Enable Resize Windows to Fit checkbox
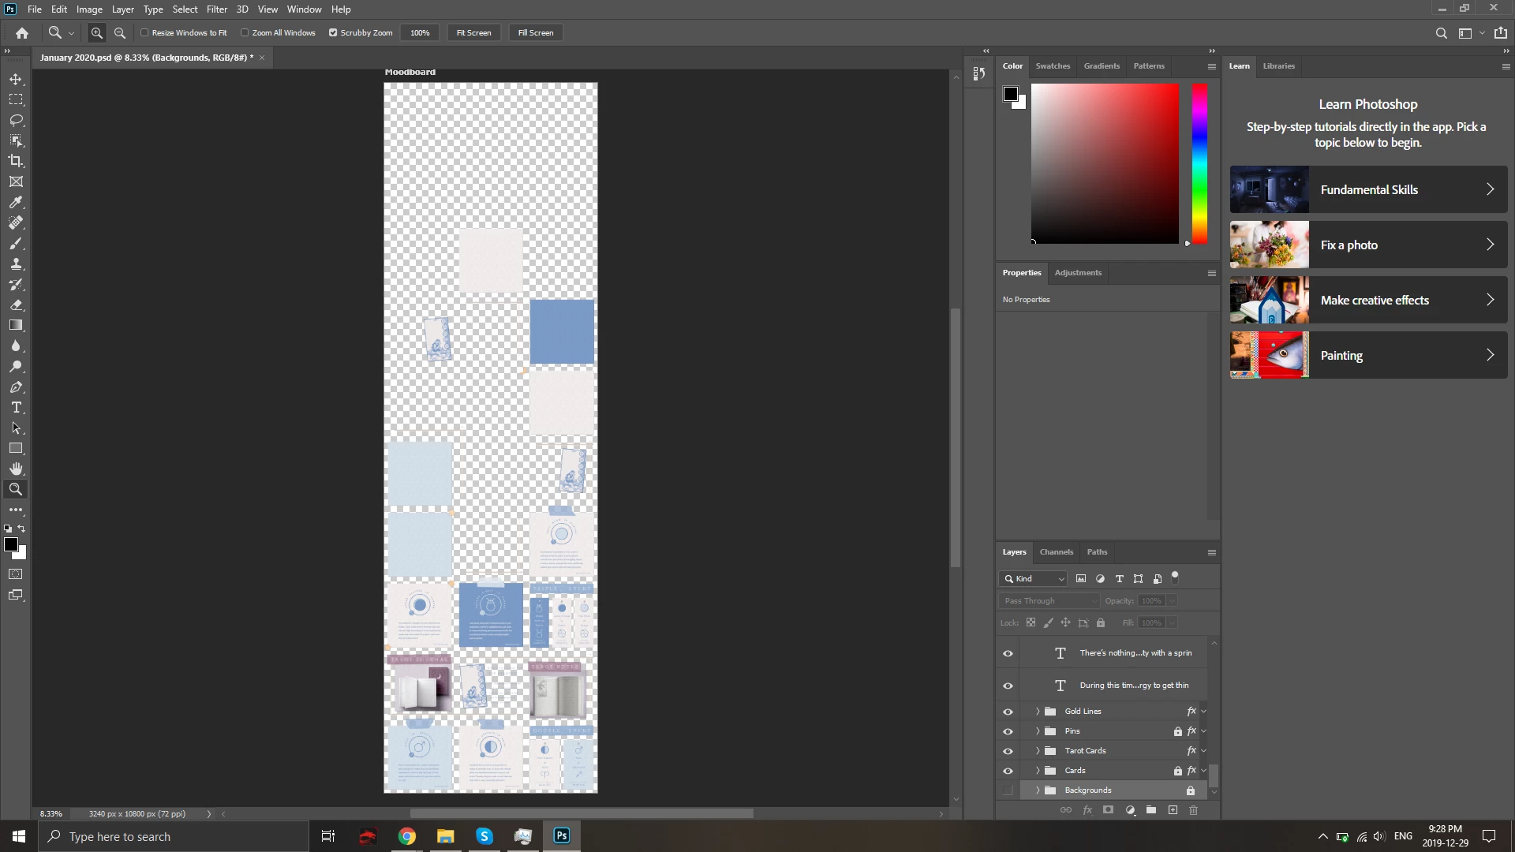This screenshot has width=1515, height=852. [x=144, y=33]
